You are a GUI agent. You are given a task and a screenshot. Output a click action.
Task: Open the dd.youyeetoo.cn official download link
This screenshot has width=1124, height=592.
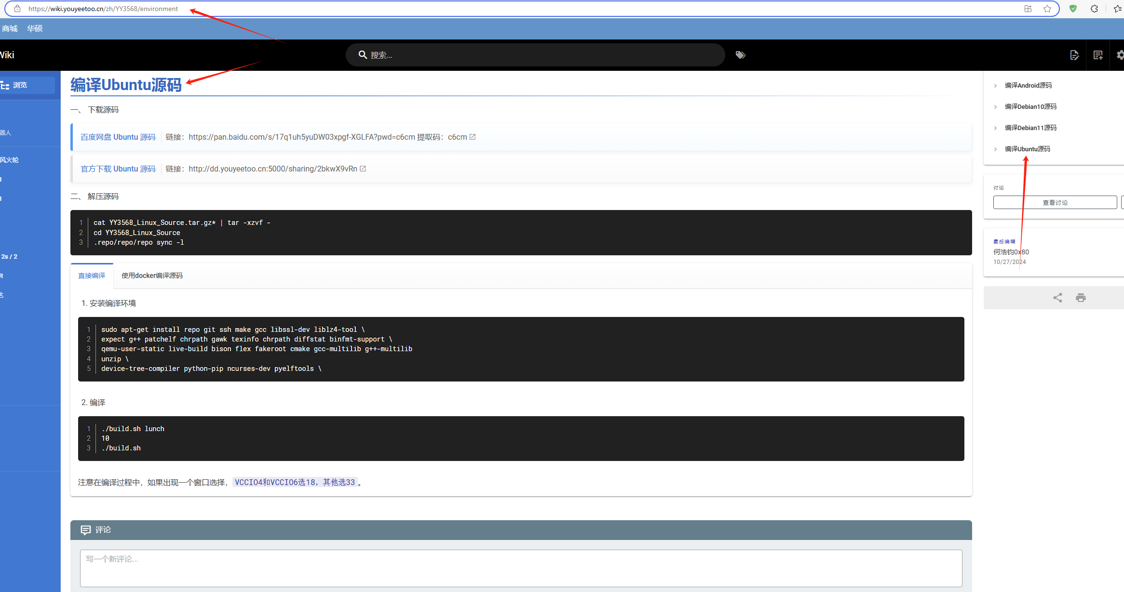pyautogui.click(x=272, y=169)
